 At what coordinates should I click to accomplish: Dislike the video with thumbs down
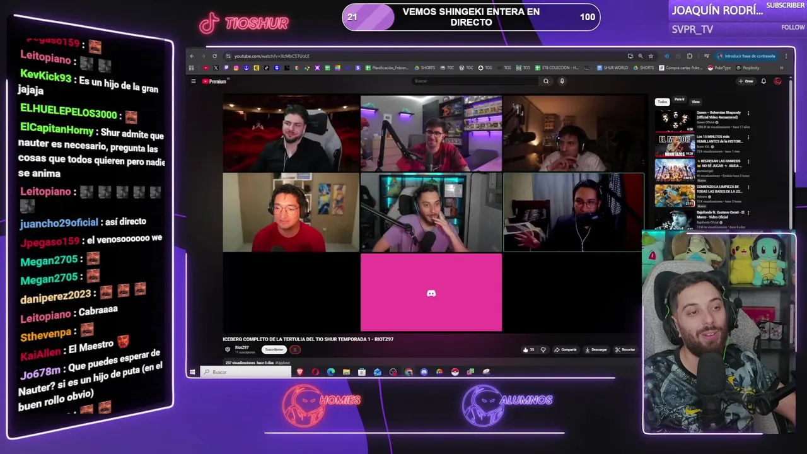(543, 350)
